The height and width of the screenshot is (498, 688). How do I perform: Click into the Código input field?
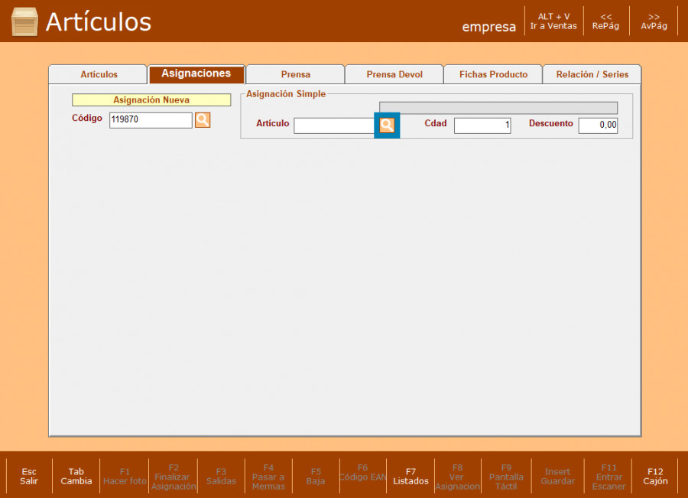[151, 120]
